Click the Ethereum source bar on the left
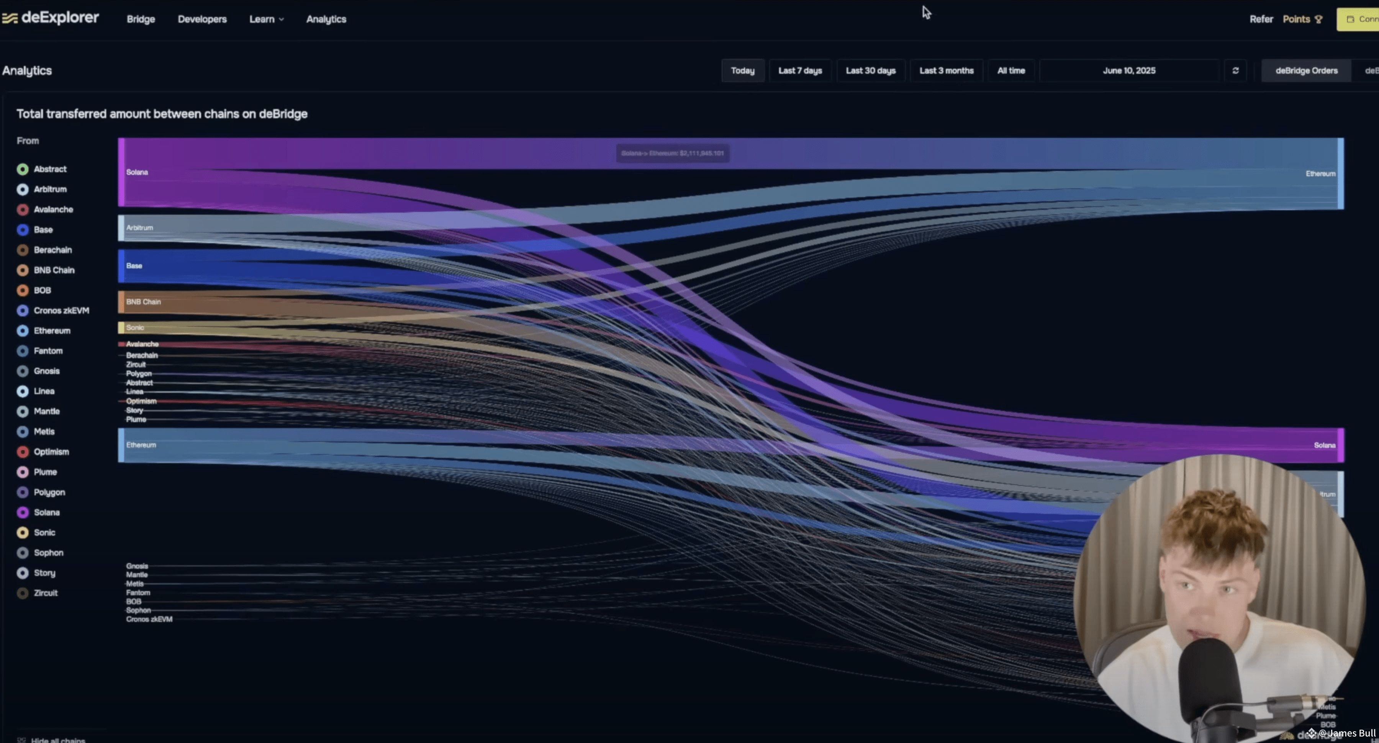The width and height of the screenshot is (1379, 743). coord(121,445)
